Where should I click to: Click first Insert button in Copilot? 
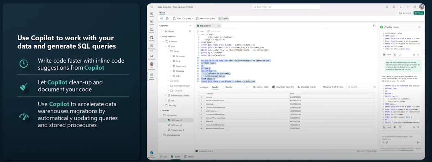click(387, 54)
